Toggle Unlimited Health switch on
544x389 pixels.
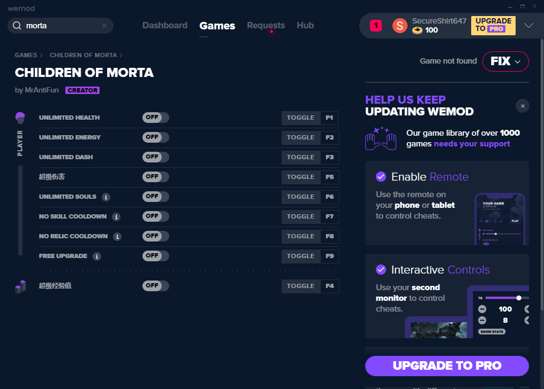click(155, 118)
